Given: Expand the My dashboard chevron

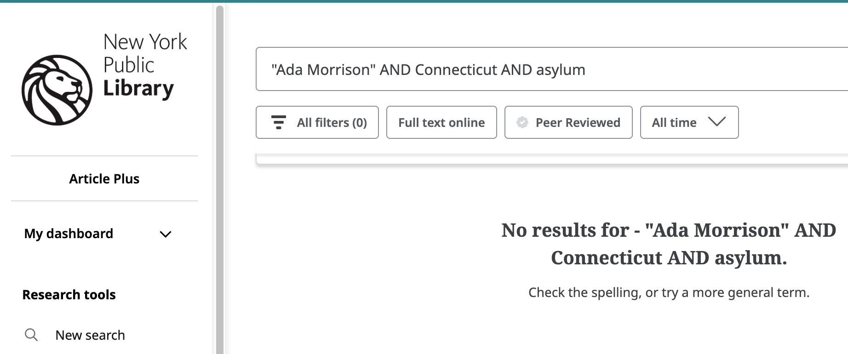Looking at the screenshot, I should (x=166, y=234).
